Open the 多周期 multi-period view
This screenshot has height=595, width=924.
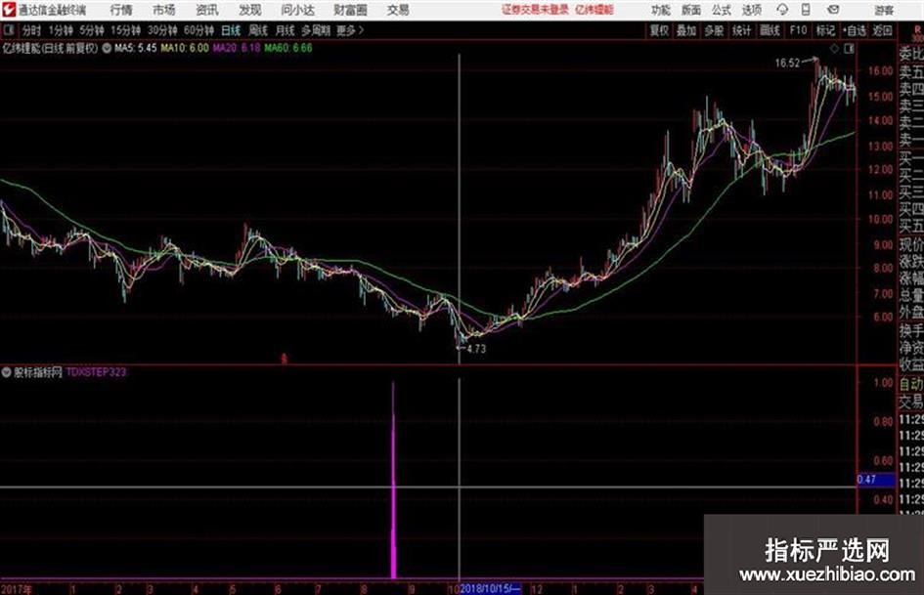click(316, 30)
